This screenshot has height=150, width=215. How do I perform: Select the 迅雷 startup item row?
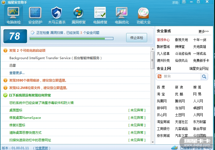[76, 65]
